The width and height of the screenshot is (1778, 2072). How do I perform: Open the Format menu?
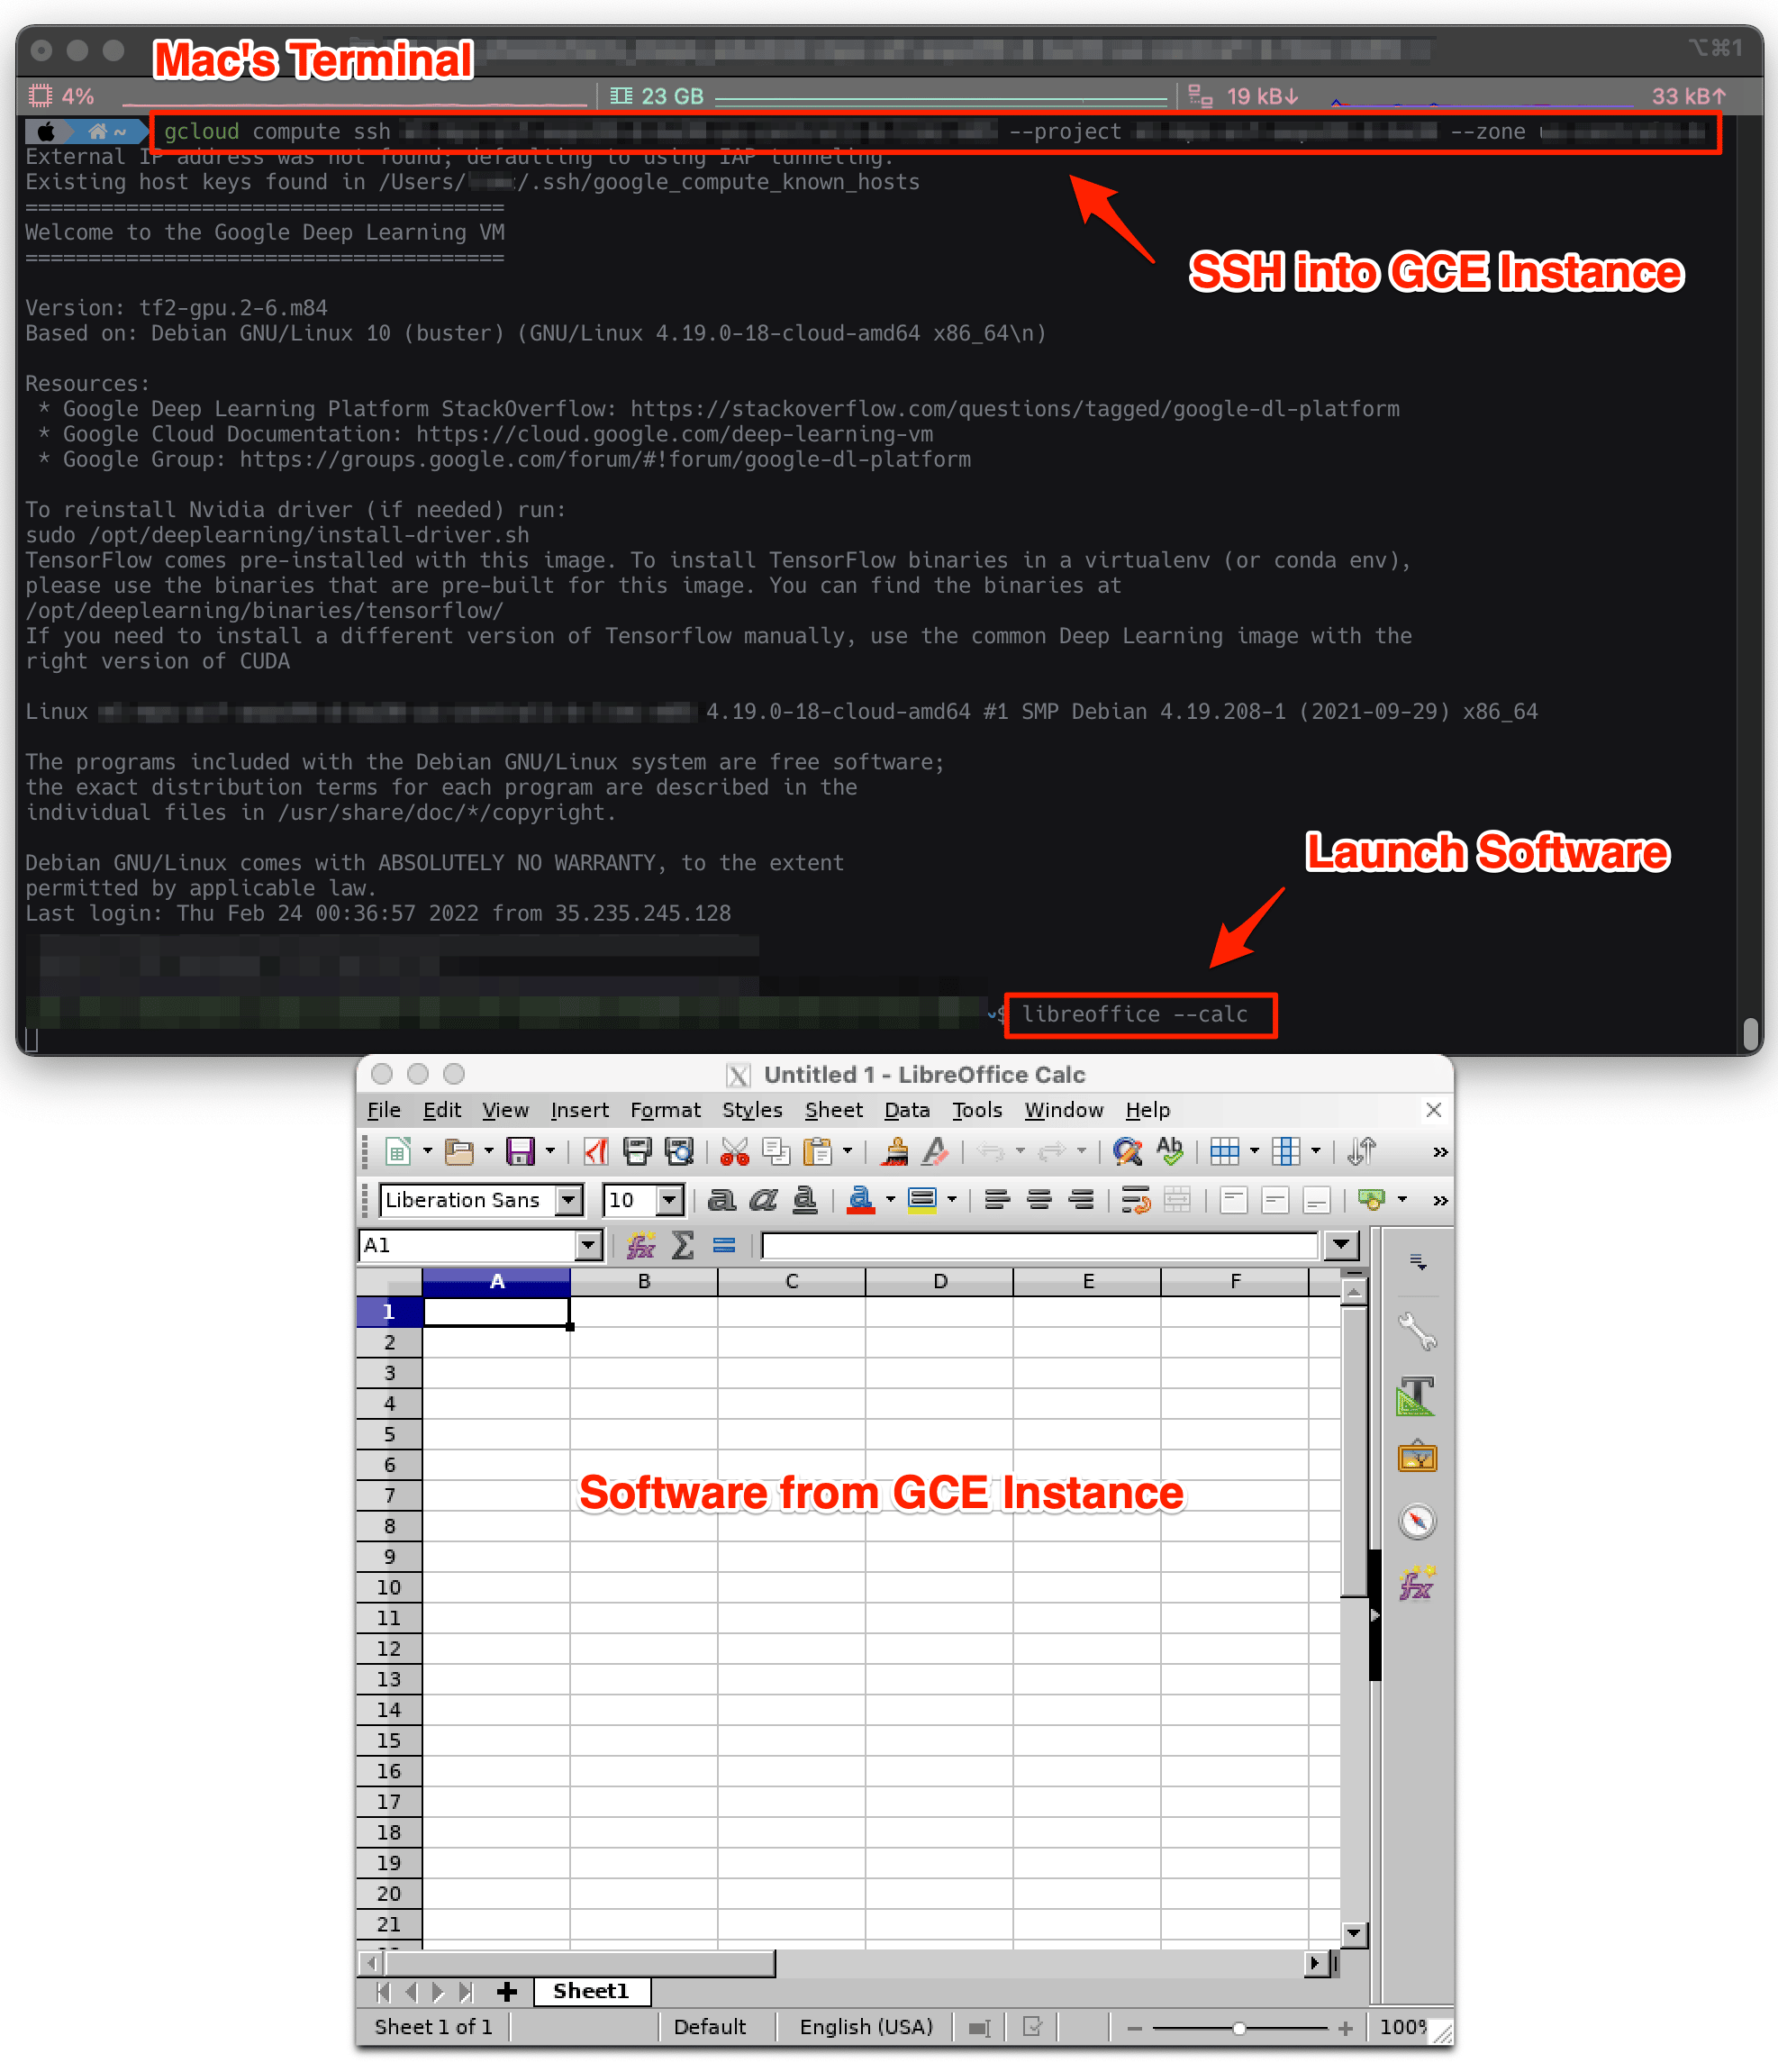click(x=665, y=1110)
